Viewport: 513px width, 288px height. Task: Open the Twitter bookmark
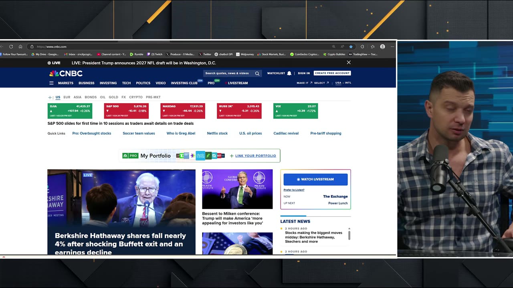(x=205, y=54)
